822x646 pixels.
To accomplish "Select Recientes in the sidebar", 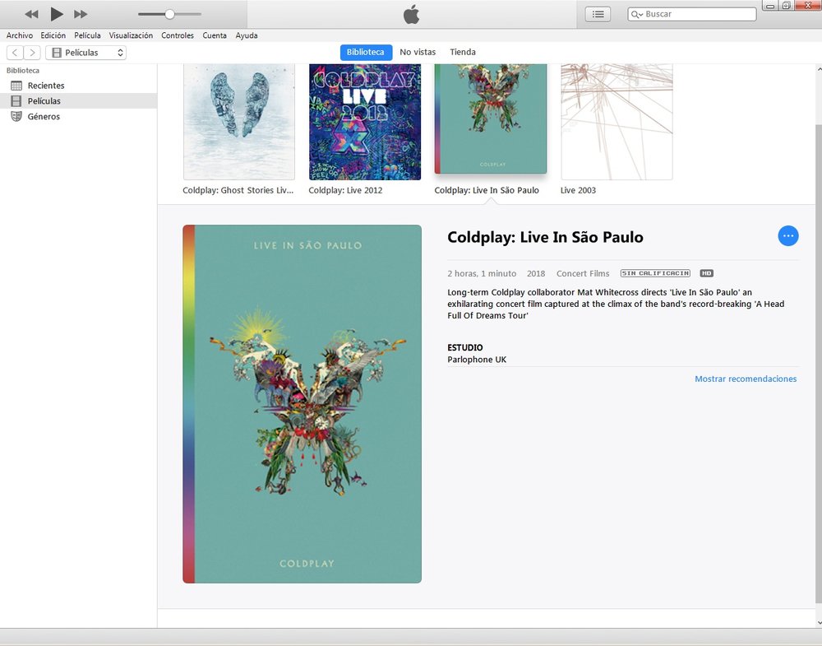I will [79, 85].
